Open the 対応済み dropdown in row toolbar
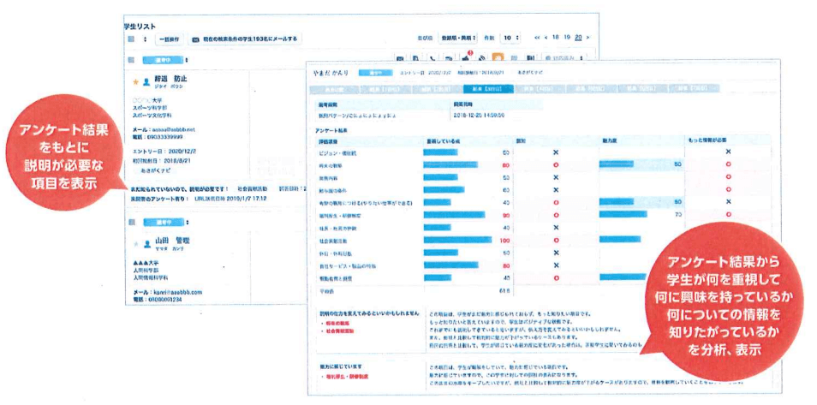The image size is (817, 405). [x=564, y=58]
